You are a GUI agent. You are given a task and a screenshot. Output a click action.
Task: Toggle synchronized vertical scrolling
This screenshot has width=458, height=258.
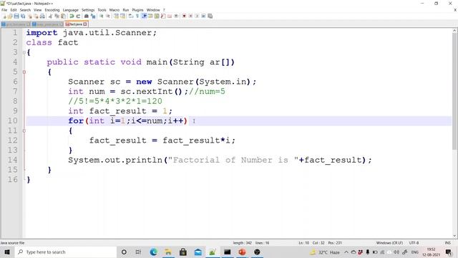116,16
